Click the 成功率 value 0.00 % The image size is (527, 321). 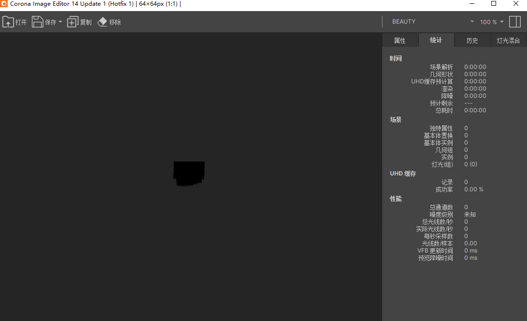(x=473, y=189)
